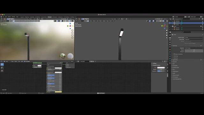Open Edit Mode dropdown in left viewport
The height and width of the screenshot is (115, 204).
tap(5, 21)
